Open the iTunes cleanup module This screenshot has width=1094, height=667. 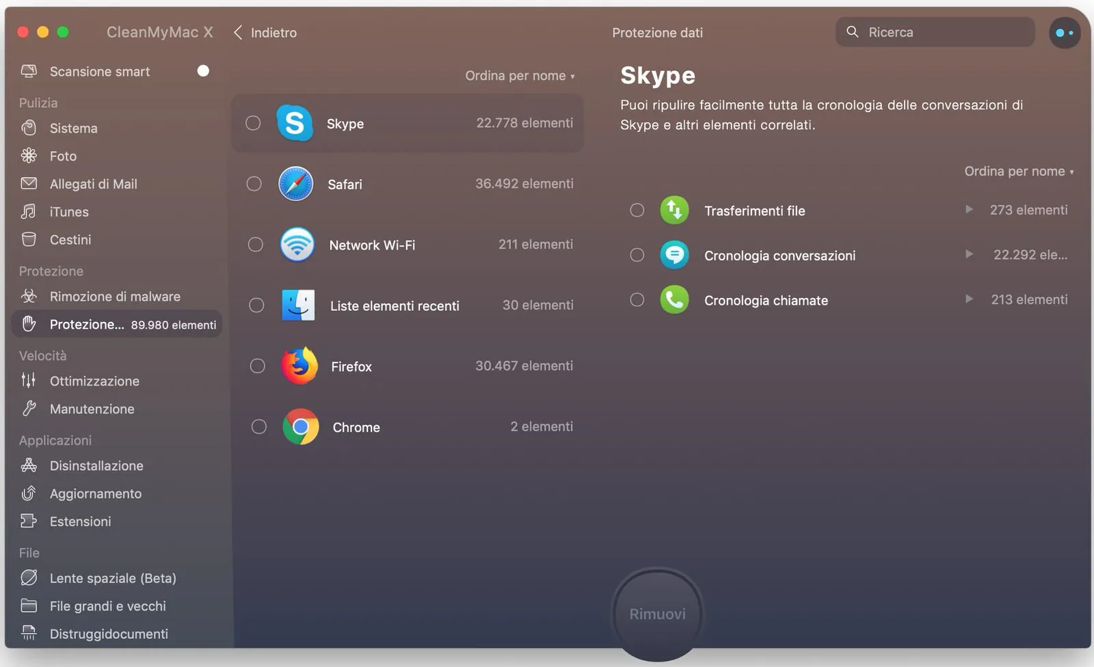[x=68, y=212]
